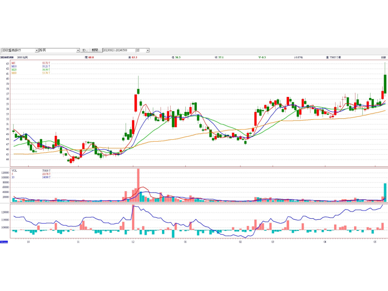Click the ID... button
Screen dimensions: 388x291
click(85, 50)
